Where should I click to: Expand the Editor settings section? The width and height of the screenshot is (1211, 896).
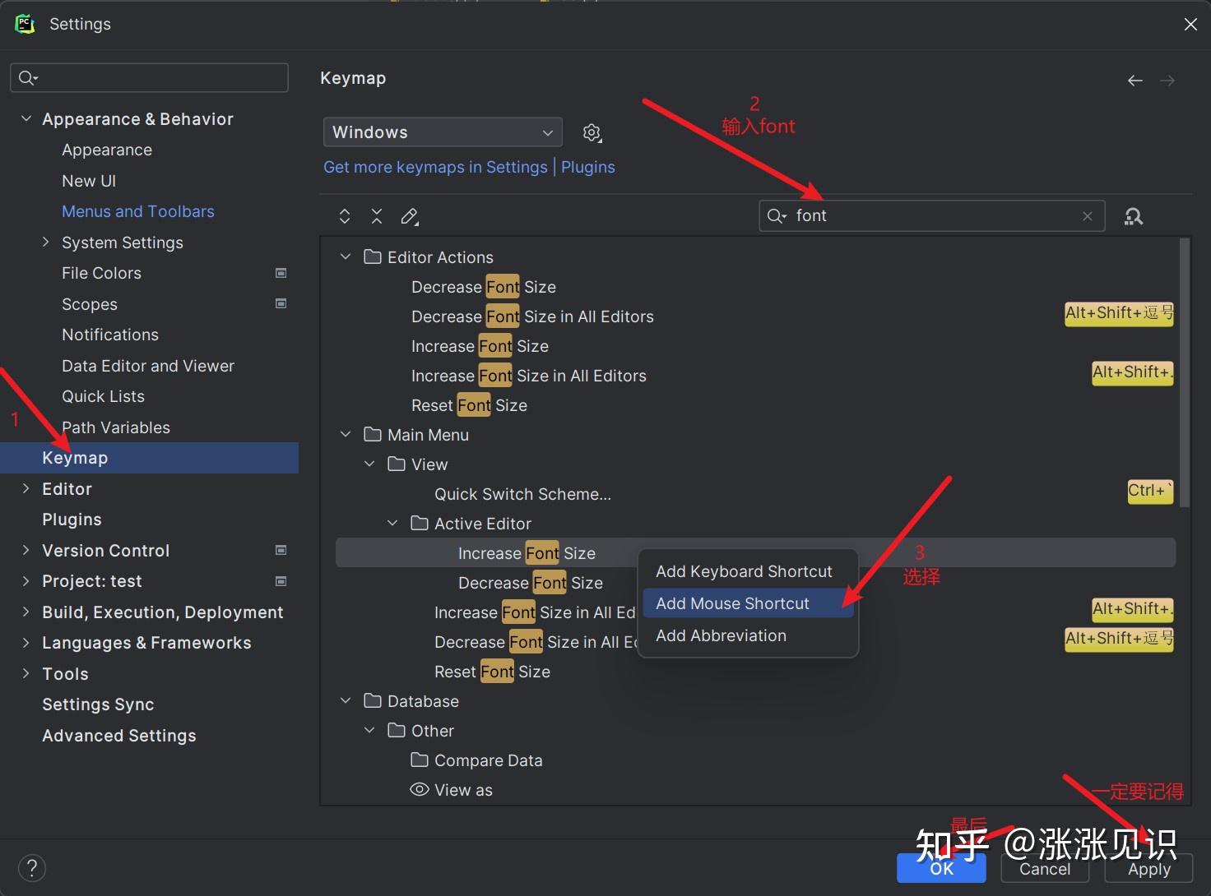tap(26, 488)
